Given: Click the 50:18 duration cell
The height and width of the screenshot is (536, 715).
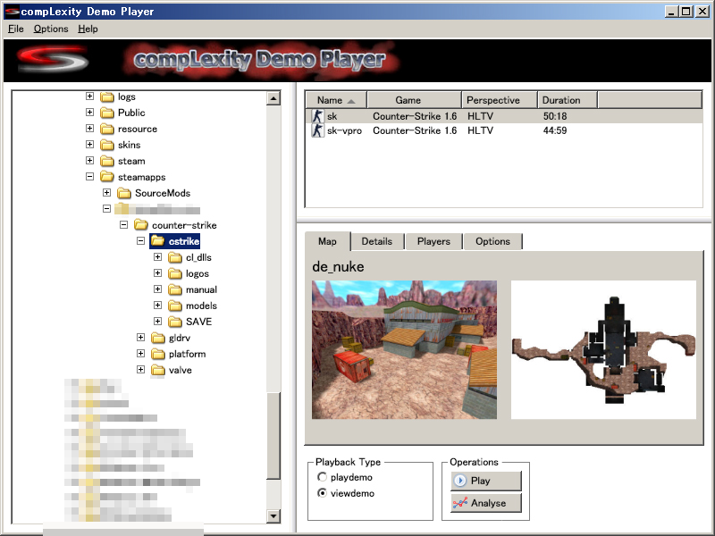Looking at the screenshot, I should pyautogui.click(x=555, y=116).
